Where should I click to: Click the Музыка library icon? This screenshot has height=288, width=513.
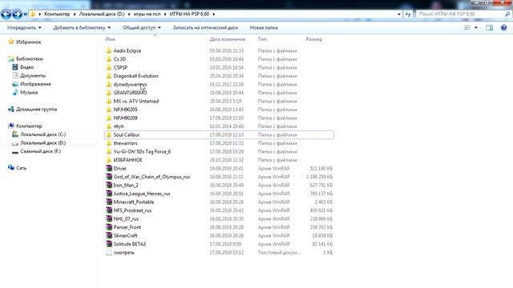coord(15,93)
